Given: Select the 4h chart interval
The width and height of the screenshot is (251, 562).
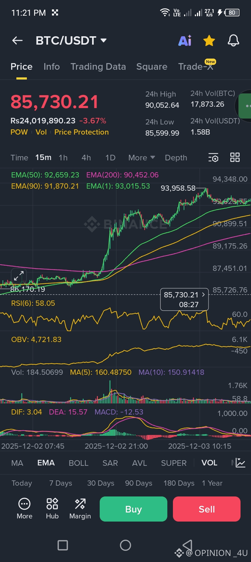Looking at the screenshot, I should click(86, 158).
